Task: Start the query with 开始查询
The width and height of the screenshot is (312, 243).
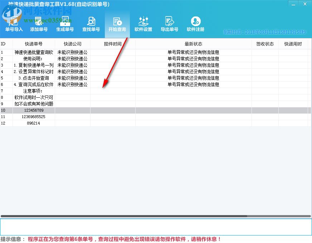Action: click(117, 24)
